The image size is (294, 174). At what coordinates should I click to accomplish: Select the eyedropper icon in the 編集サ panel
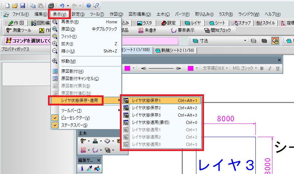click(89, 168)
